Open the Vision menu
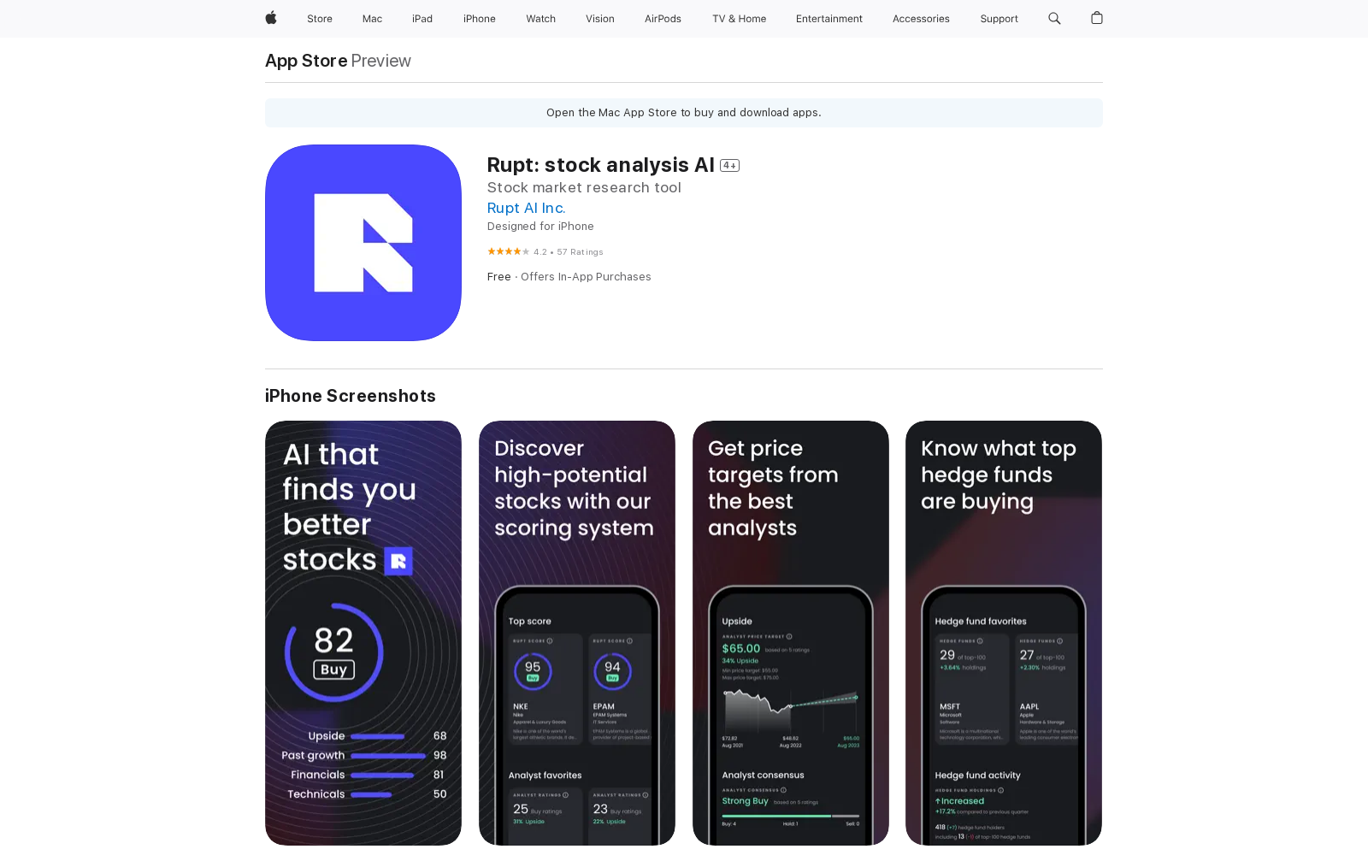Viewport: 1368px width, 855px height. tap(600, 19)
